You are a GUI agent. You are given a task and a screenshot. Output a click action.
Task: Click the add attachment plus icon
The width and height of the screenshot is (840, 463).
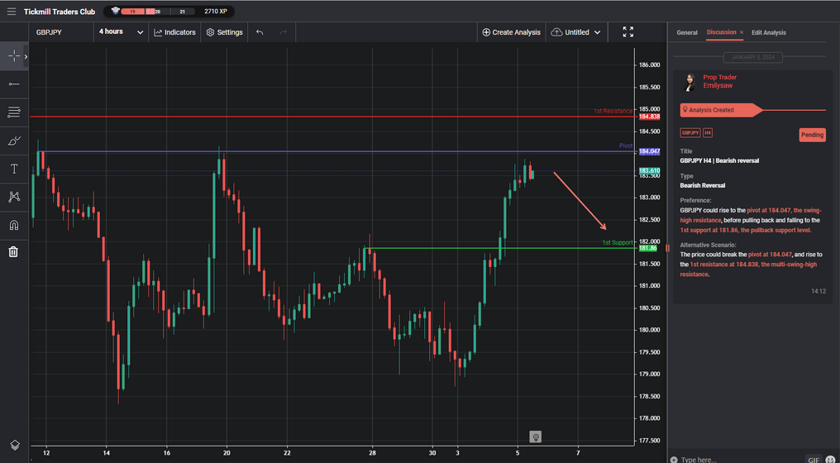674,459
